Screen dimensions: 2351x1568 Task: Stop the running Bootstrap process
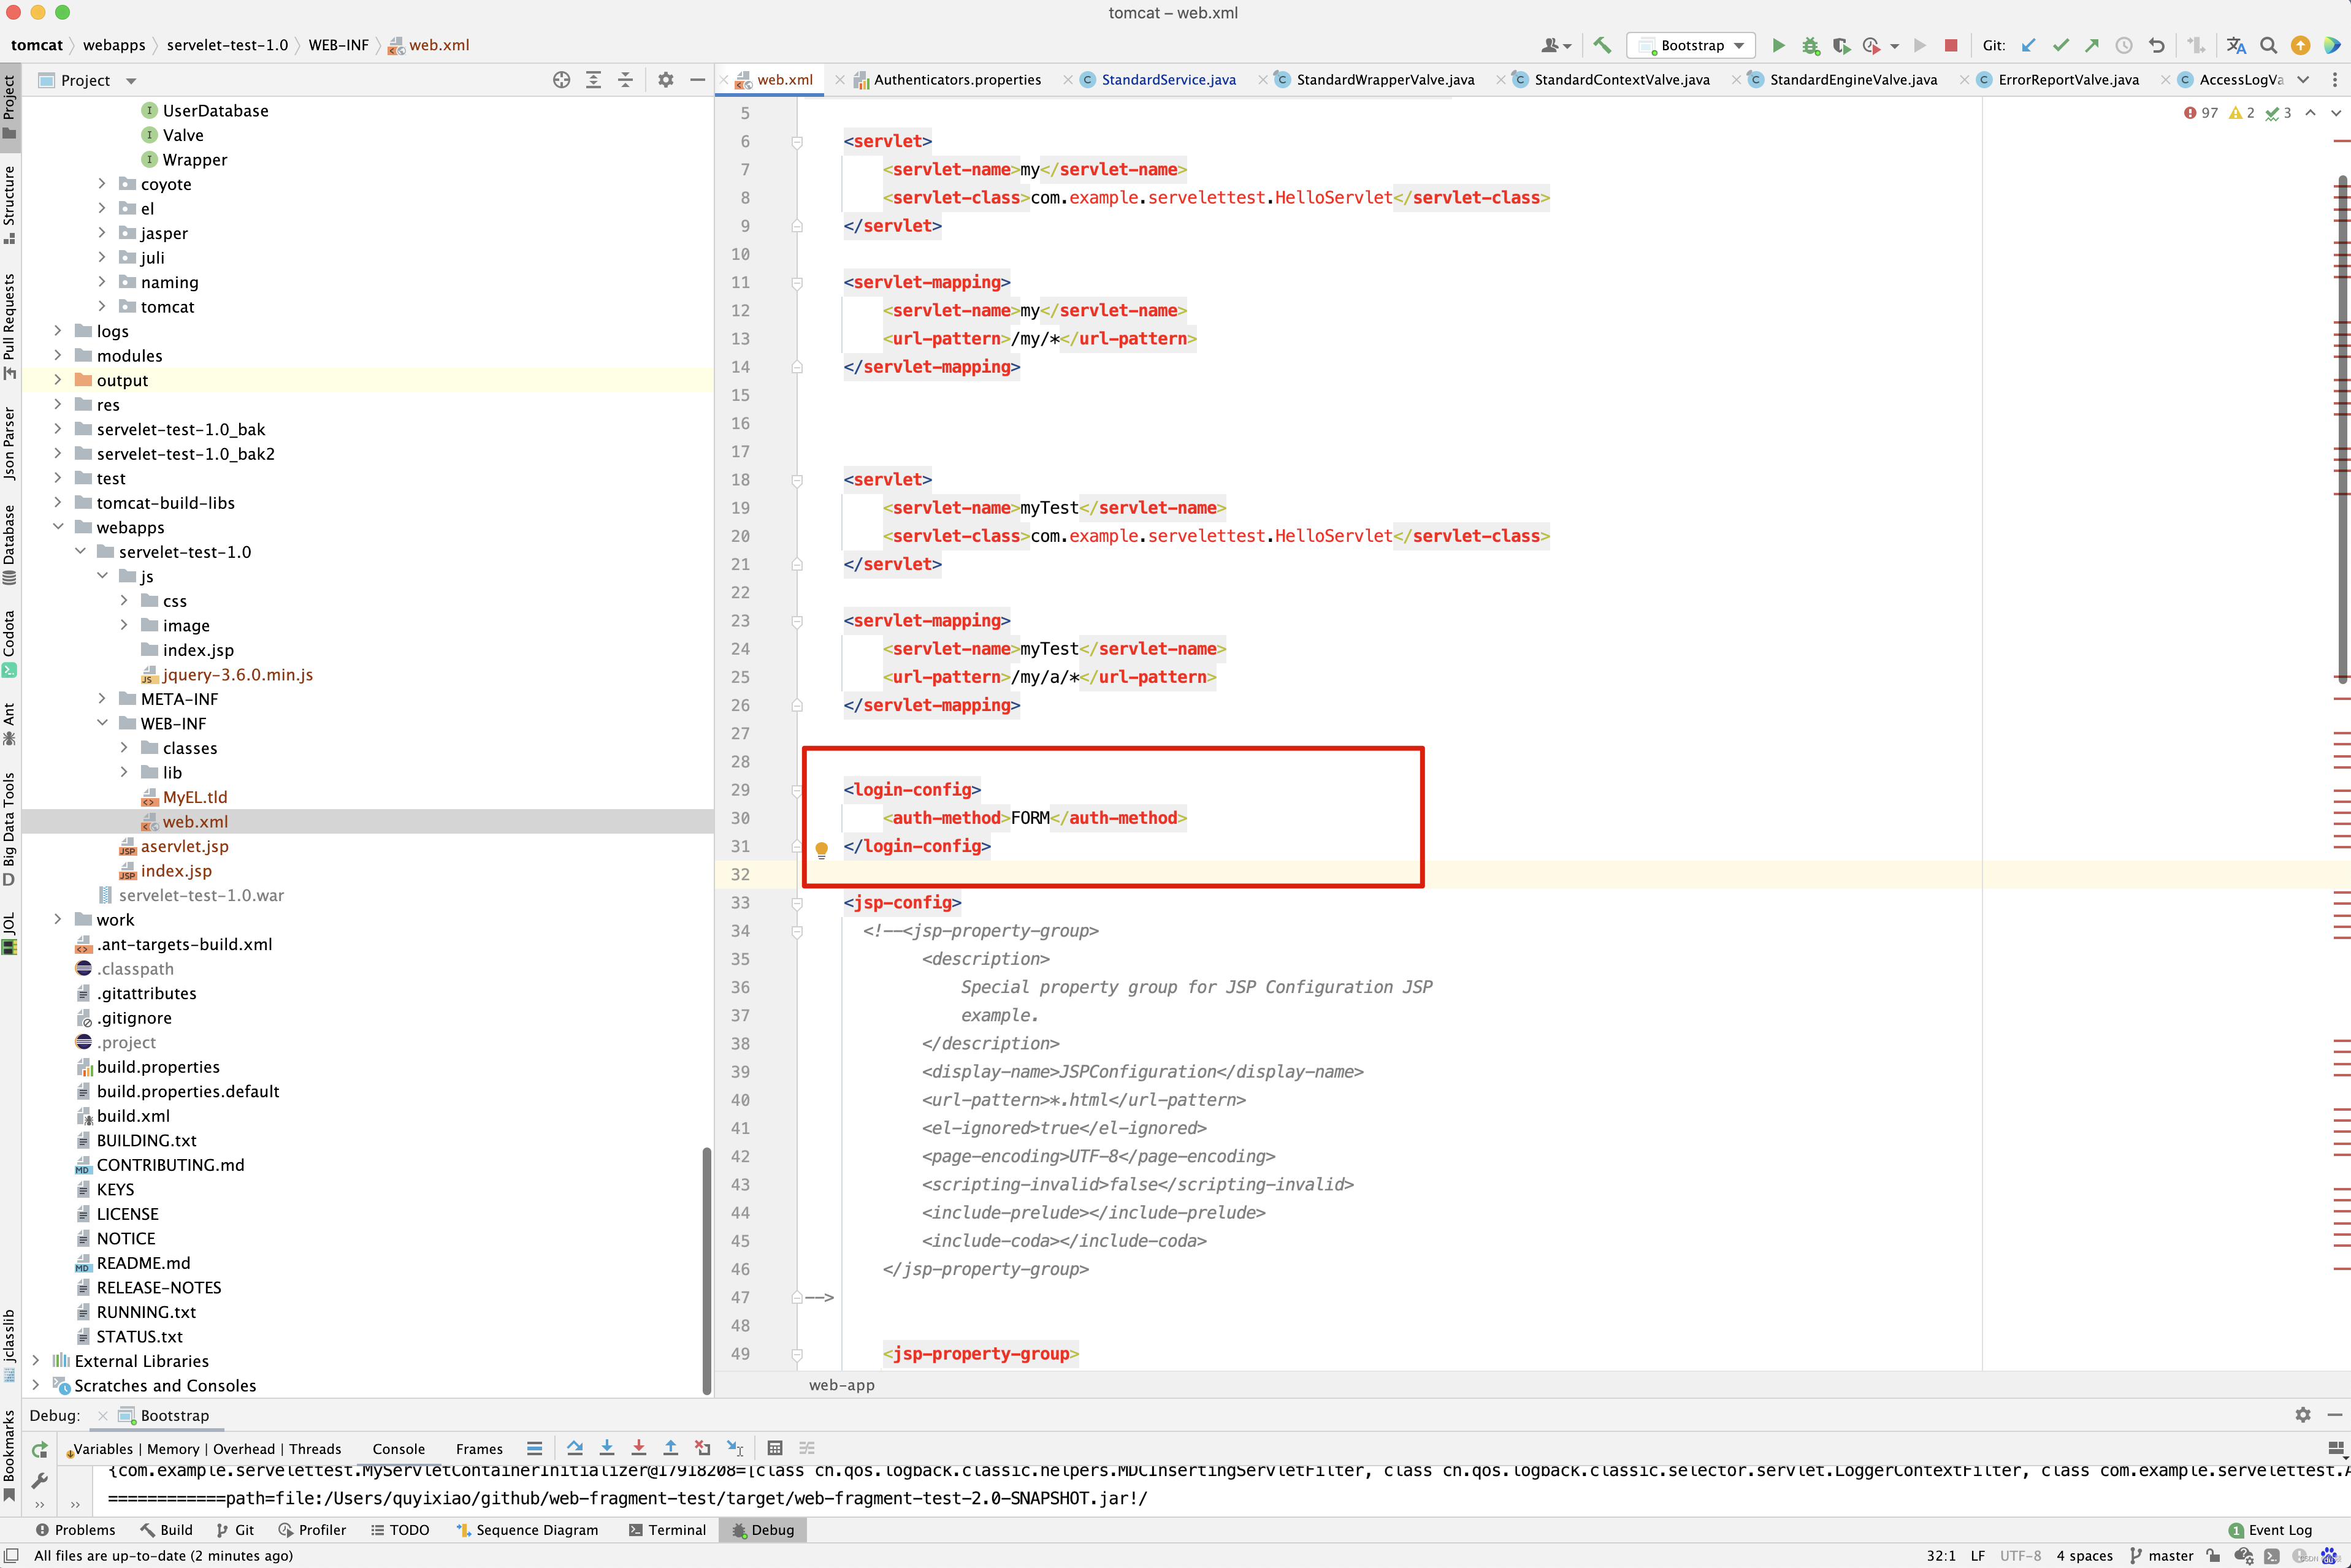(x=1950, y=45)
